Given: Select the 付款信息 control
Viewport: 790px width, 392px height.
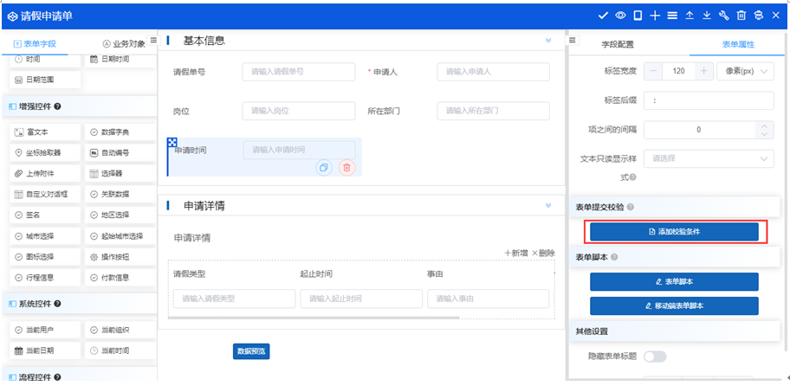Looking at the screenshot, I should tap(120, 277).
